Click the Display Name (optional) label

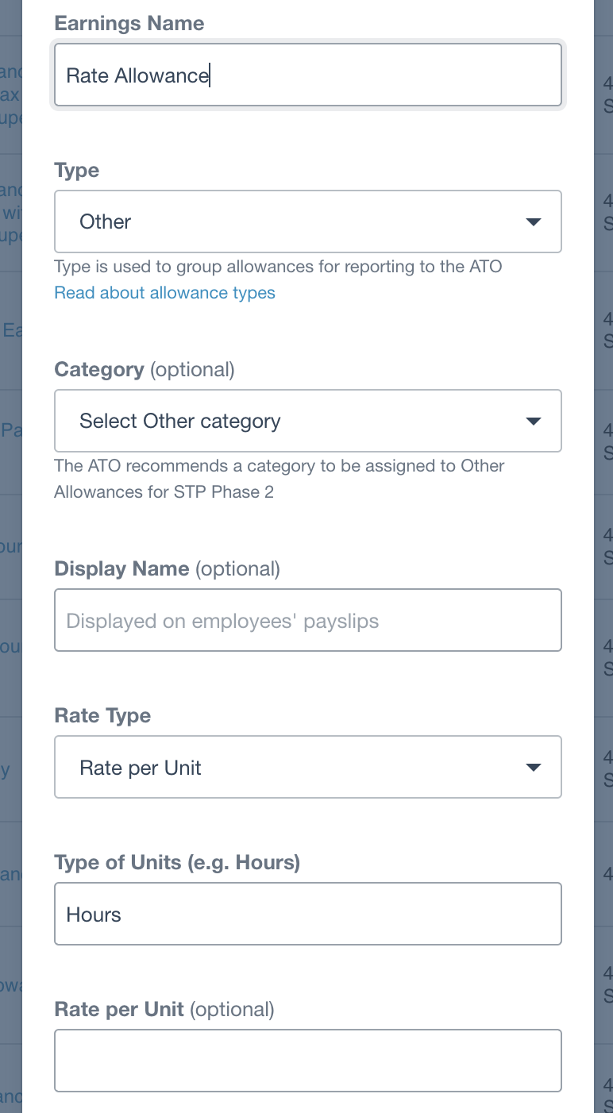pyautogui.click(x=167, y=569)
